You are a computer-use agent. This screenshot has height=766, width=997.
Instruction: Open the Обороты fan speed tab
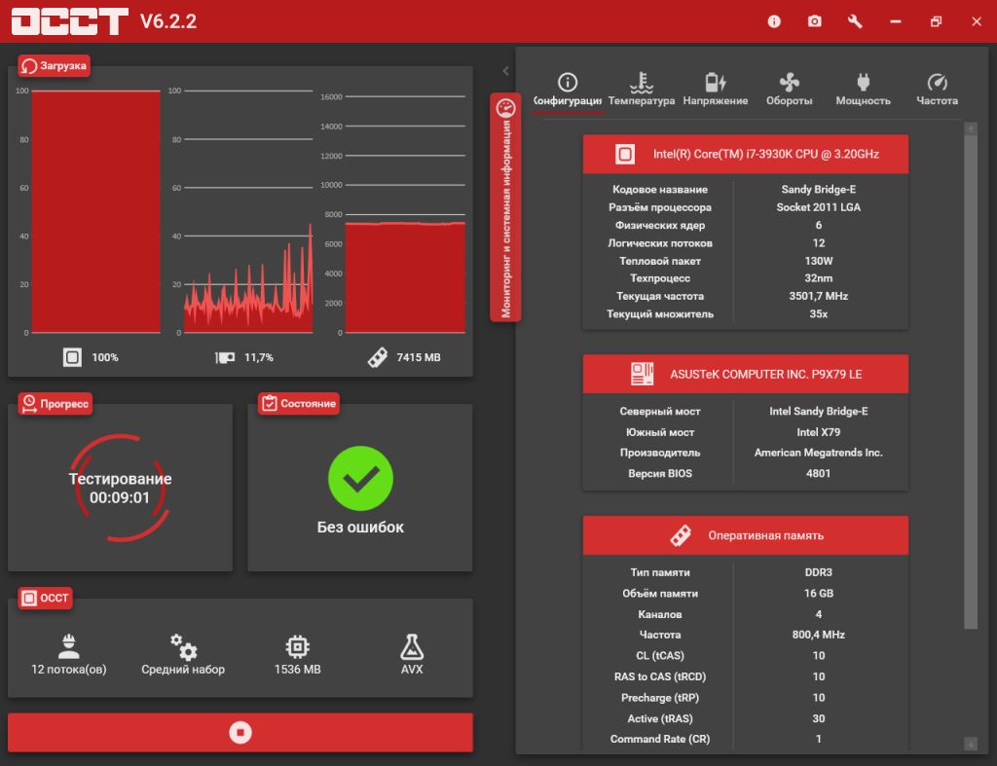click(789, 89)
